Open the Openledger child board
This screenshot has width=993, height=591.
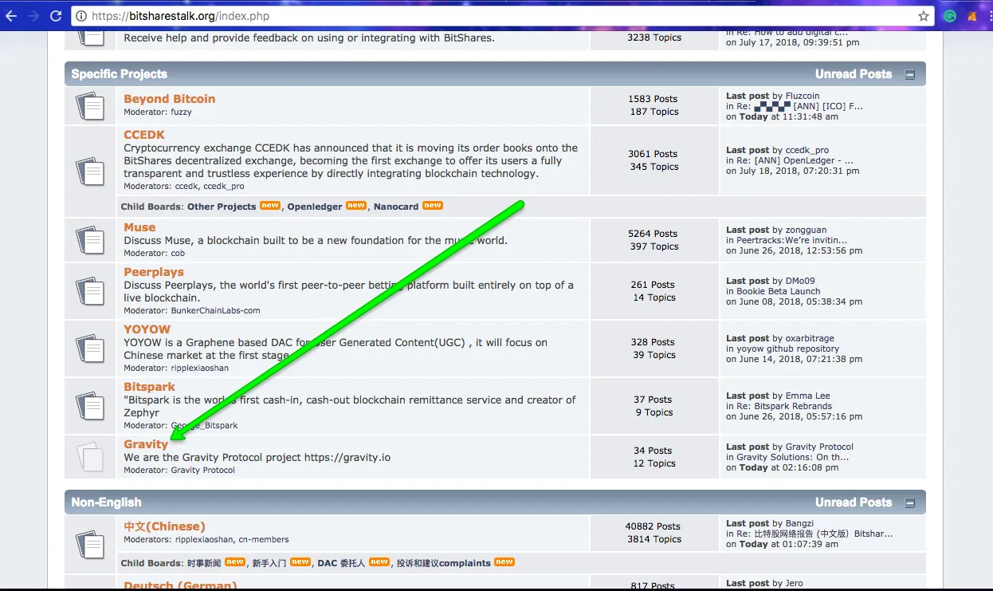(315, 207)
